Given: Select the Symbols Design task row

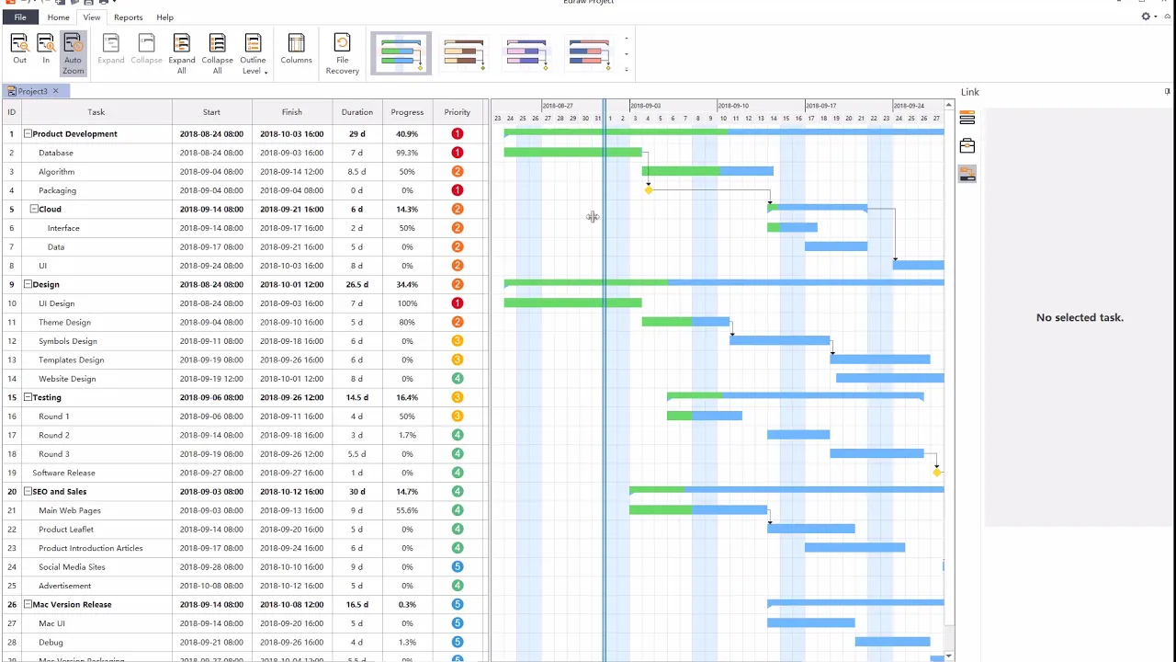Looking at the screenshot, I should [x=243, y=341].
